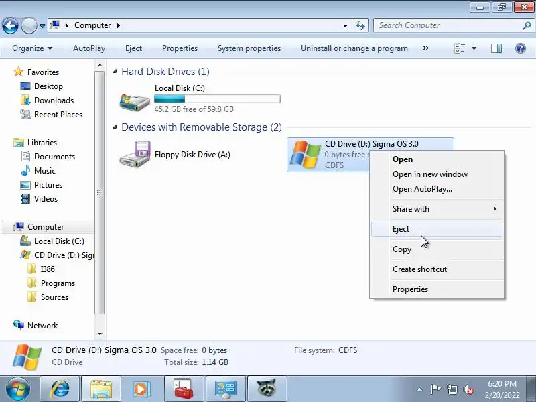Screen dimensions: 536x402
Task: Click navigation pane scroll up arrow
Action: tap(100, 65)
